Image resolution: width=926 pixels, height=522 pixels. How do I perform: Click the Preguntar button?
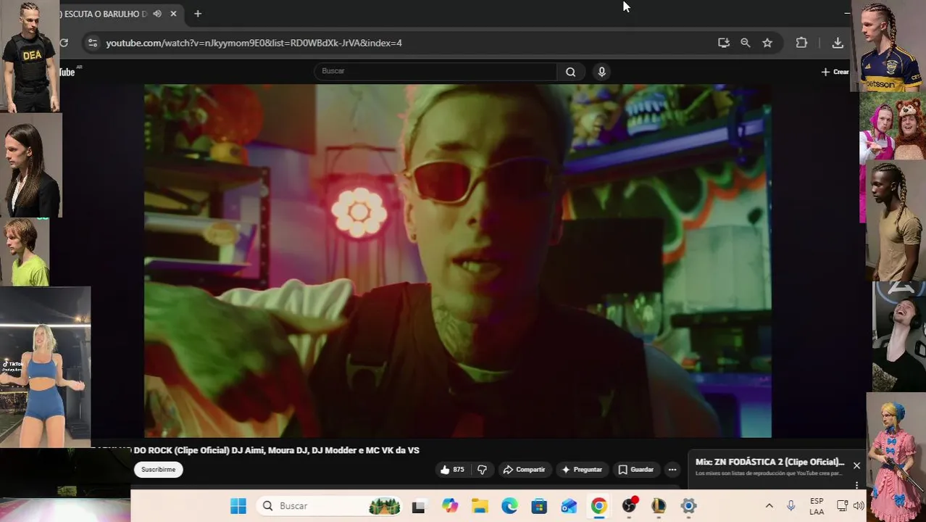point(582,470)
